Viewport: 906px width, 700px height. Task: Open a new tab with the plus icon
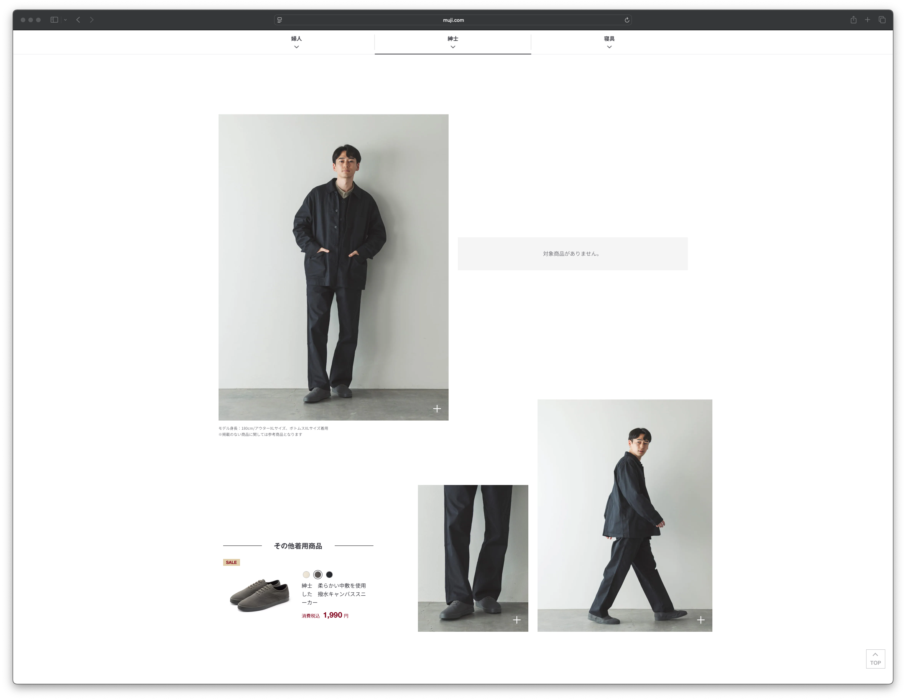(x=867, y=20)
